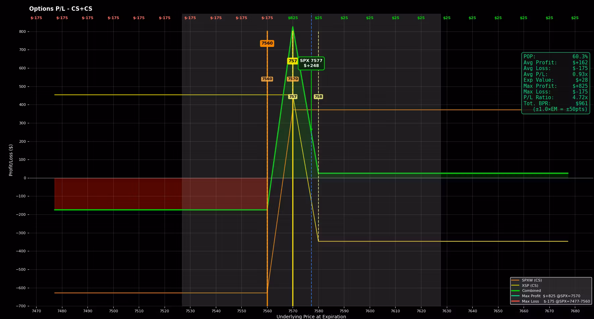Viewport: 594px width, 319px height.
Task: Click the 7620 x-axis tick label
Action: (421, 311)
